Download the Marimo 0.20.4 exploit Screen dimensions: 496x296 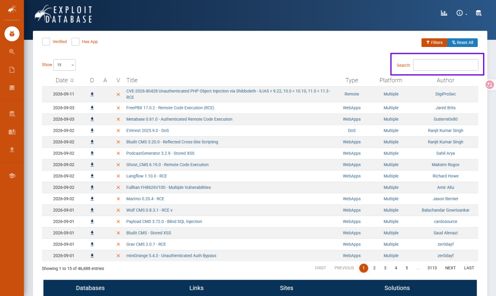coord(92,199)
